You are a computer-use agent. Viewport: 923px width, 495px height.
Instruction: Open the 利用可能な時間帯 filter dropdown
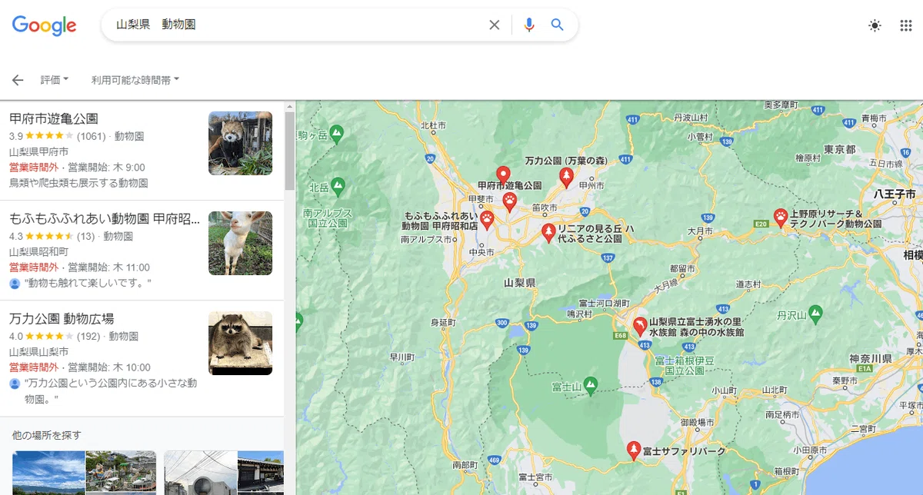click(135, 79)
